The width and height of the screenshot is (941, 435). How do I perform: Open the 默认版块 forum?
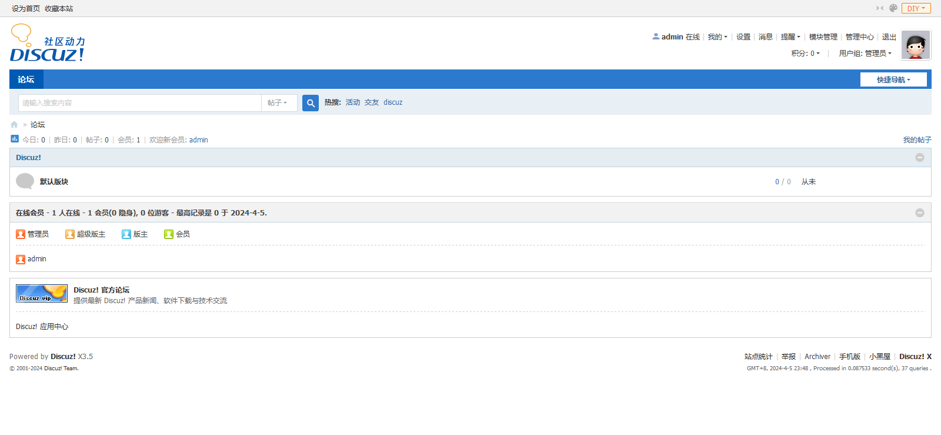click(54, 182)
